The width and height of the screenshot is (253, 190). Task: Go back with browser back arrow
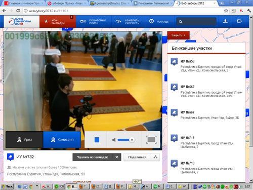pos(4,11)
